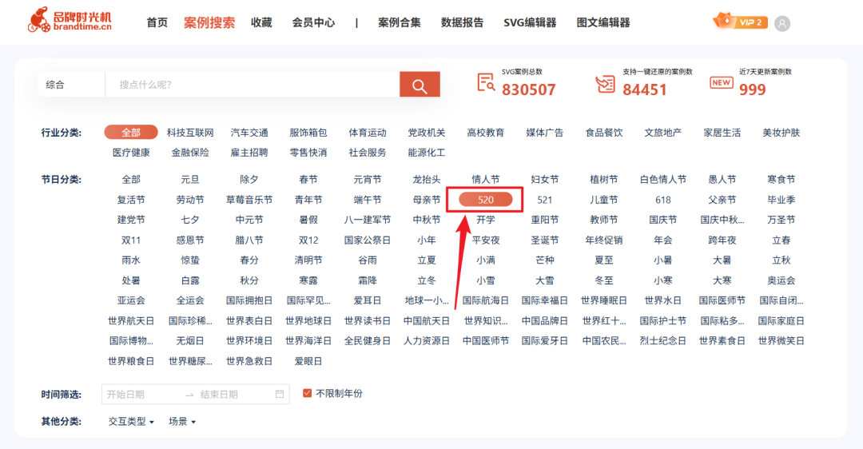The height and width of the screenshot is (449, 863).
Task: Open 收藏 in the navigation bar
Action: tap(261, 22)
